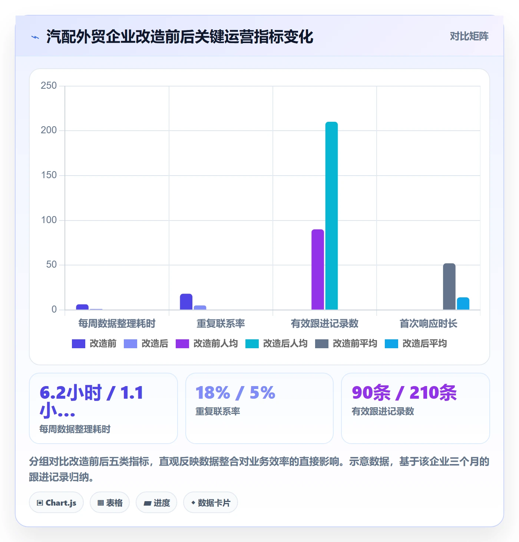Click the 每周数据整理耗时 caption in the first card
This screenshot has width=519, height=542.
coord(75,429)
